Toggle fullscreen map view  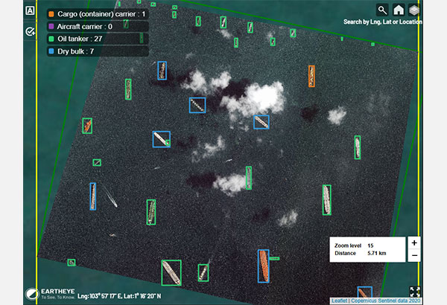[x=415, y=292]
